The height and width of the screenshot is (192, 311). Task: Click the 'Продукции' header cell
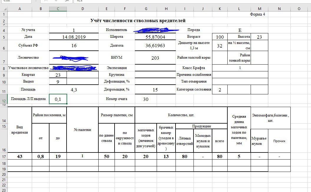point(201,126)
